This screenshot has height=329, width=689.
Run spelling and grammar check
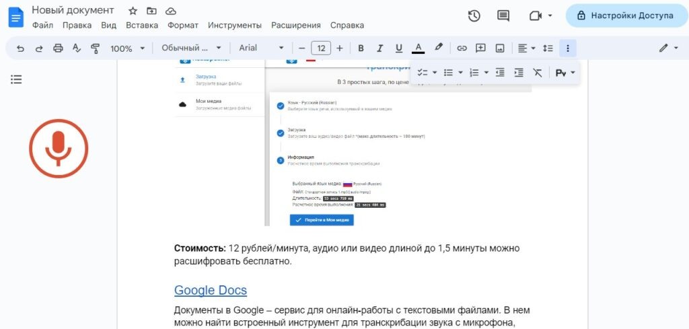77,48
